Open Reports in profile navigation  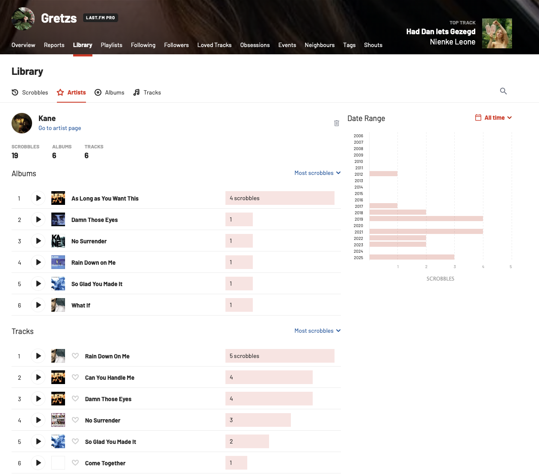click(54, 45)
